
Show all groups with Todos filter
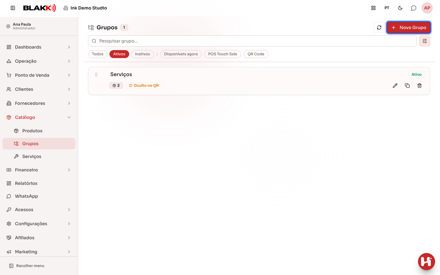pos(98,54)
